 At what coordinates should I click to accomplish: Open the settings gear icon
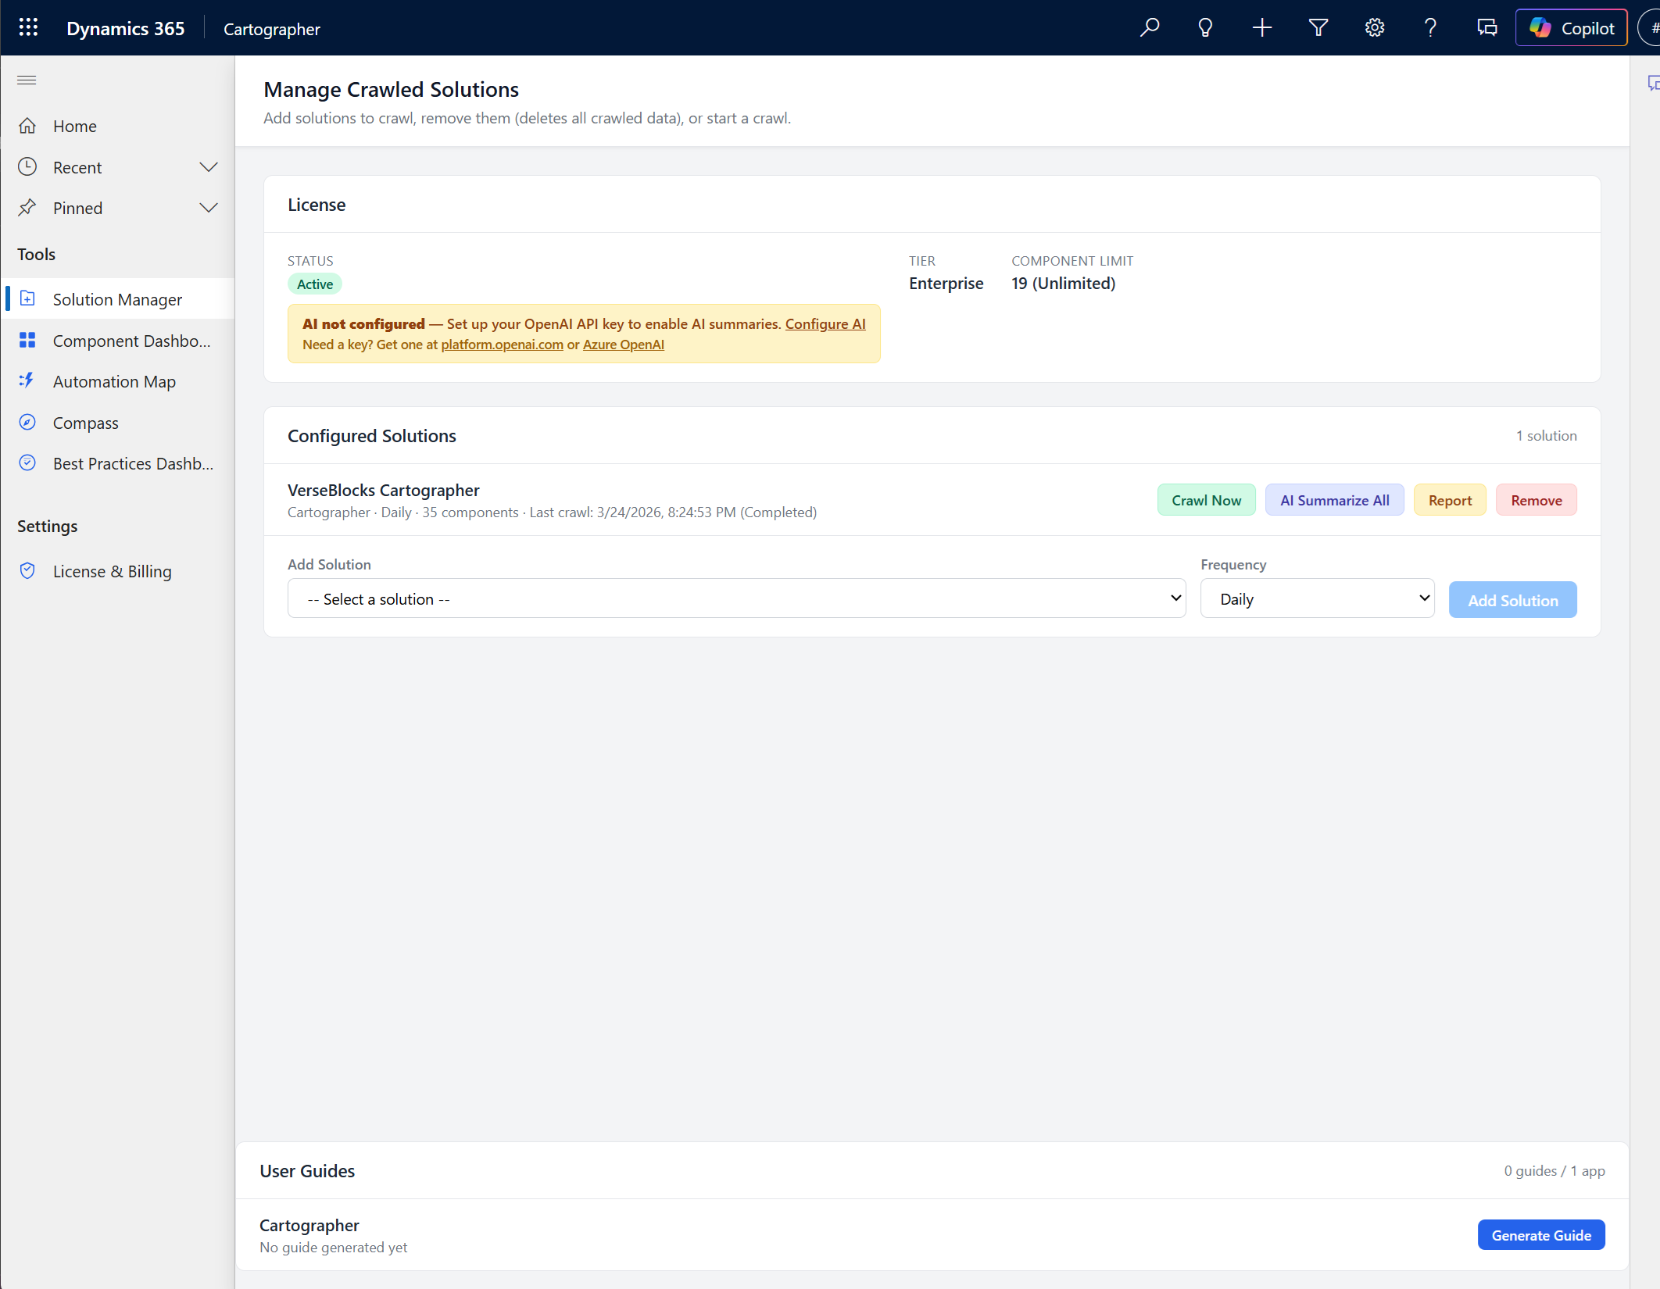click(x=1375, y=28)
